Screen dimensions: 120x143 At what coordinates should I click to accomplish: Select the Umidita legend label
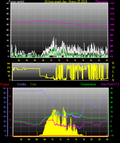[x=22, y=84]
